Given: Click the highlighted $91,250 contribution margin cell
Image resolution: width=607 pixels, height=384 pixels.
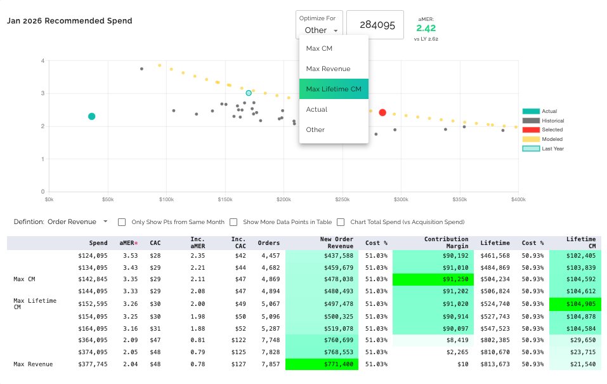Looking at the screenshot, I should 433,279.
